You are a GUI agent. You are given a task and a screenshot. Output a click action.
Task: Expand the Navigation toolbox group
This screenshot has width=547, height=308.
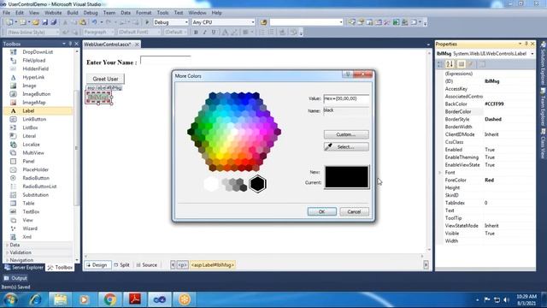click(7, 260)
